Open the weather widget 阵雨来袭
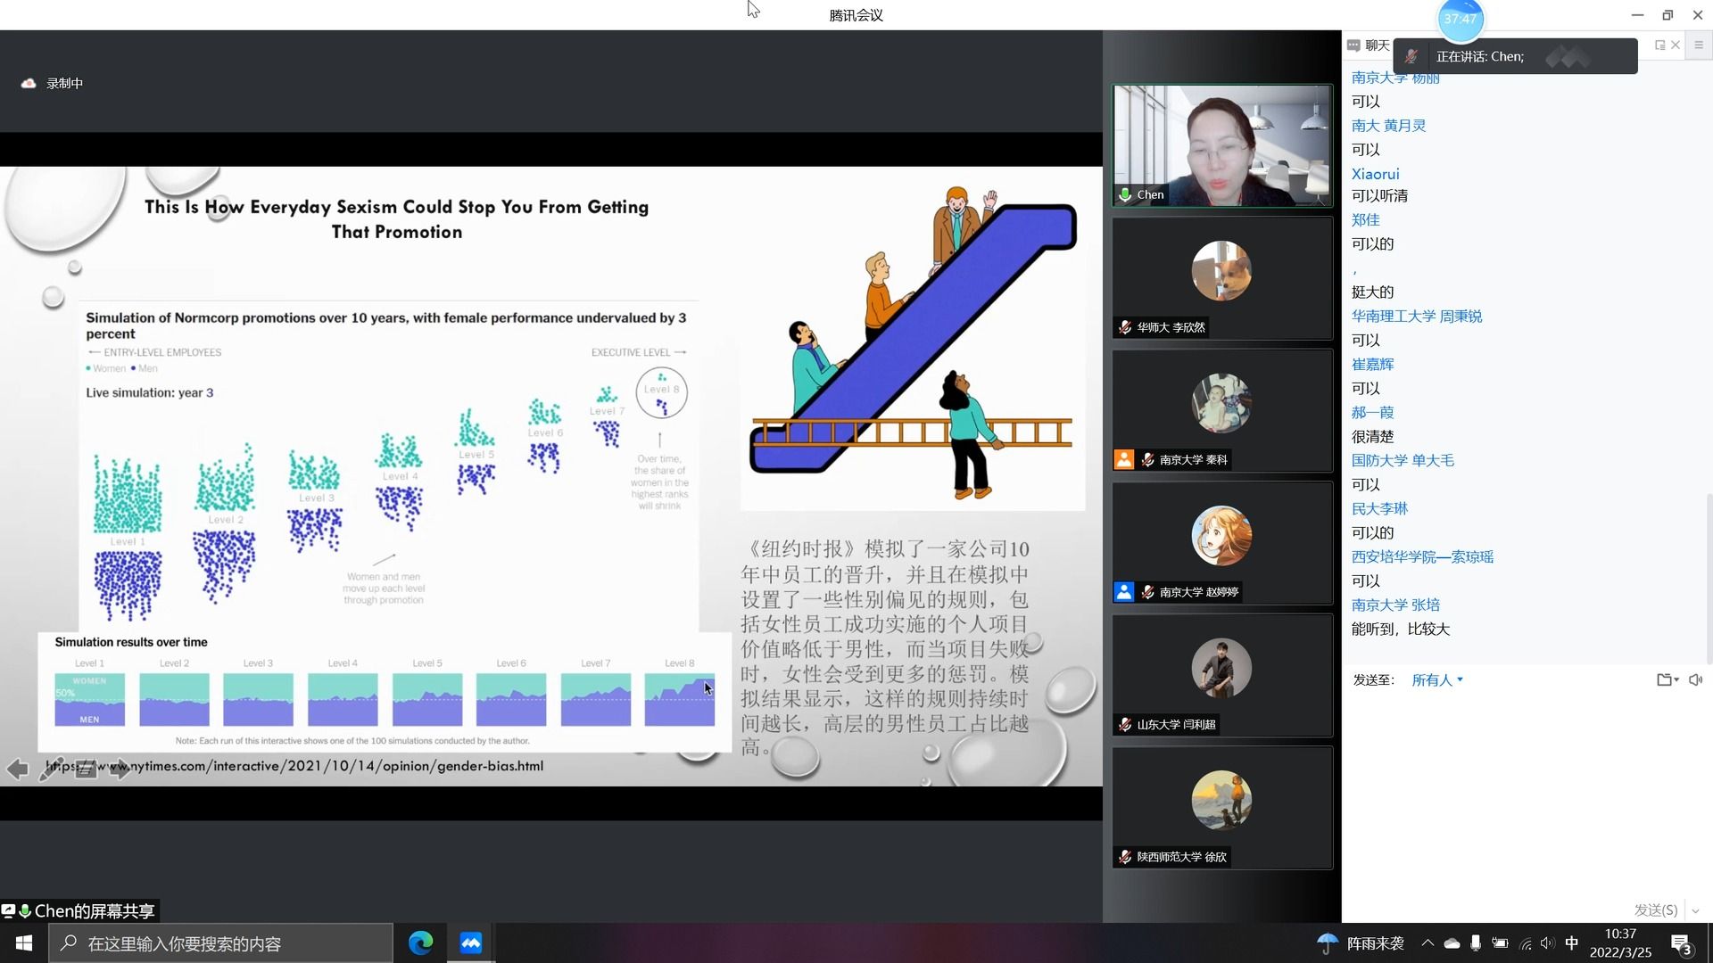This screenshot has width=1713, height=963. pyautogui.click(x=1361, y=943)
